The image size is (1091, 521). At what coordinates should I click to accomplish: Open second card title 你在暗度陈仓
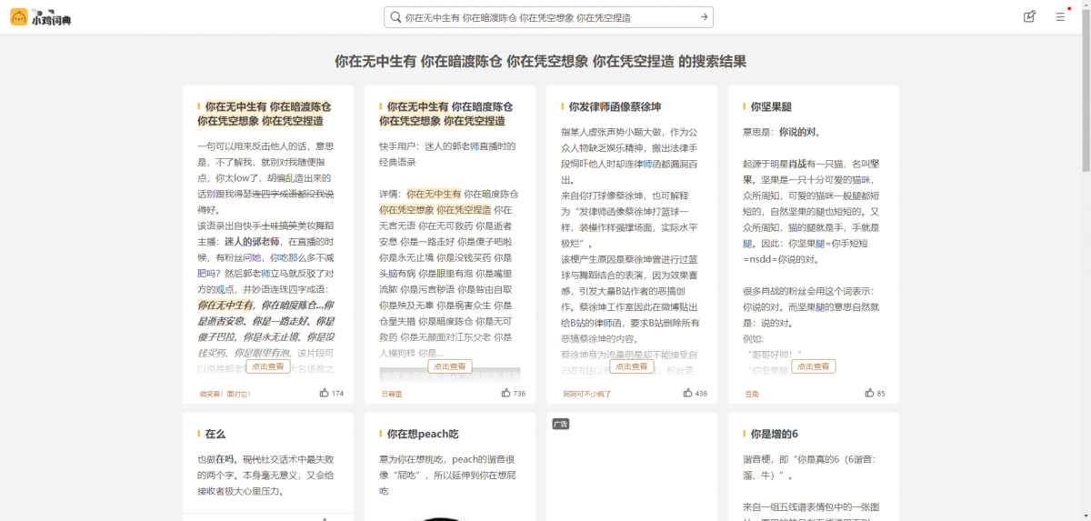pyautogui.click(x=482, y=106)
